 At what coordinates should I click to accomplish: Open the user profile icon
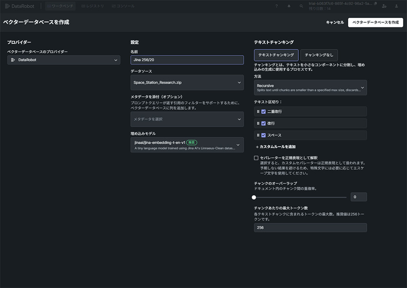click(397, 6)
